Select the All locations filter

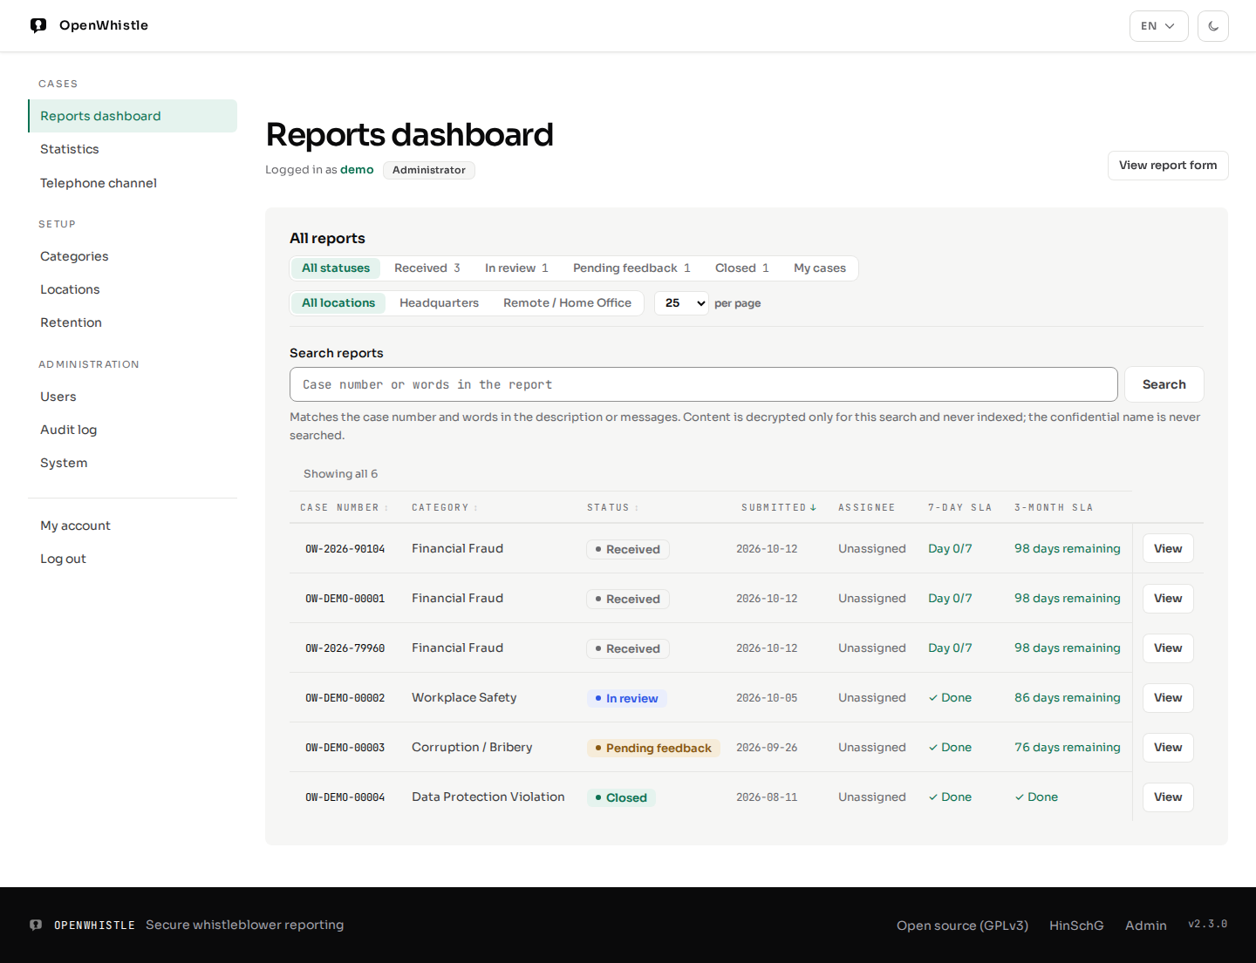point(338,302)
